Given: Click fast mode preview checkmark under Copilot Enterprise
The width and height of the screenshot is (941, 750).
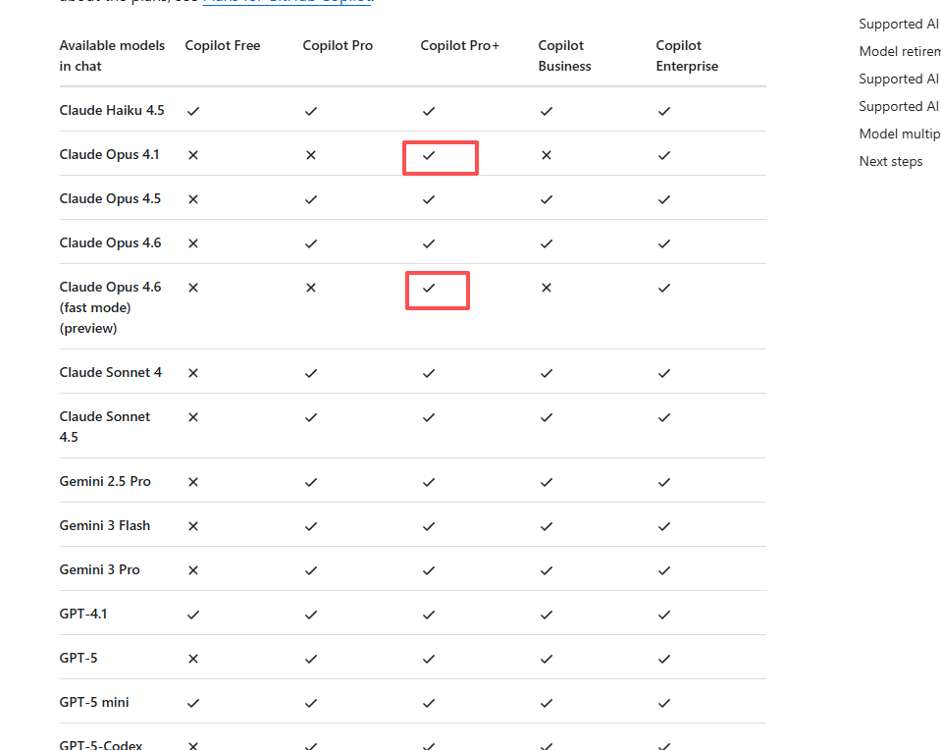Looking at the screenshot, I should (663, 288).
